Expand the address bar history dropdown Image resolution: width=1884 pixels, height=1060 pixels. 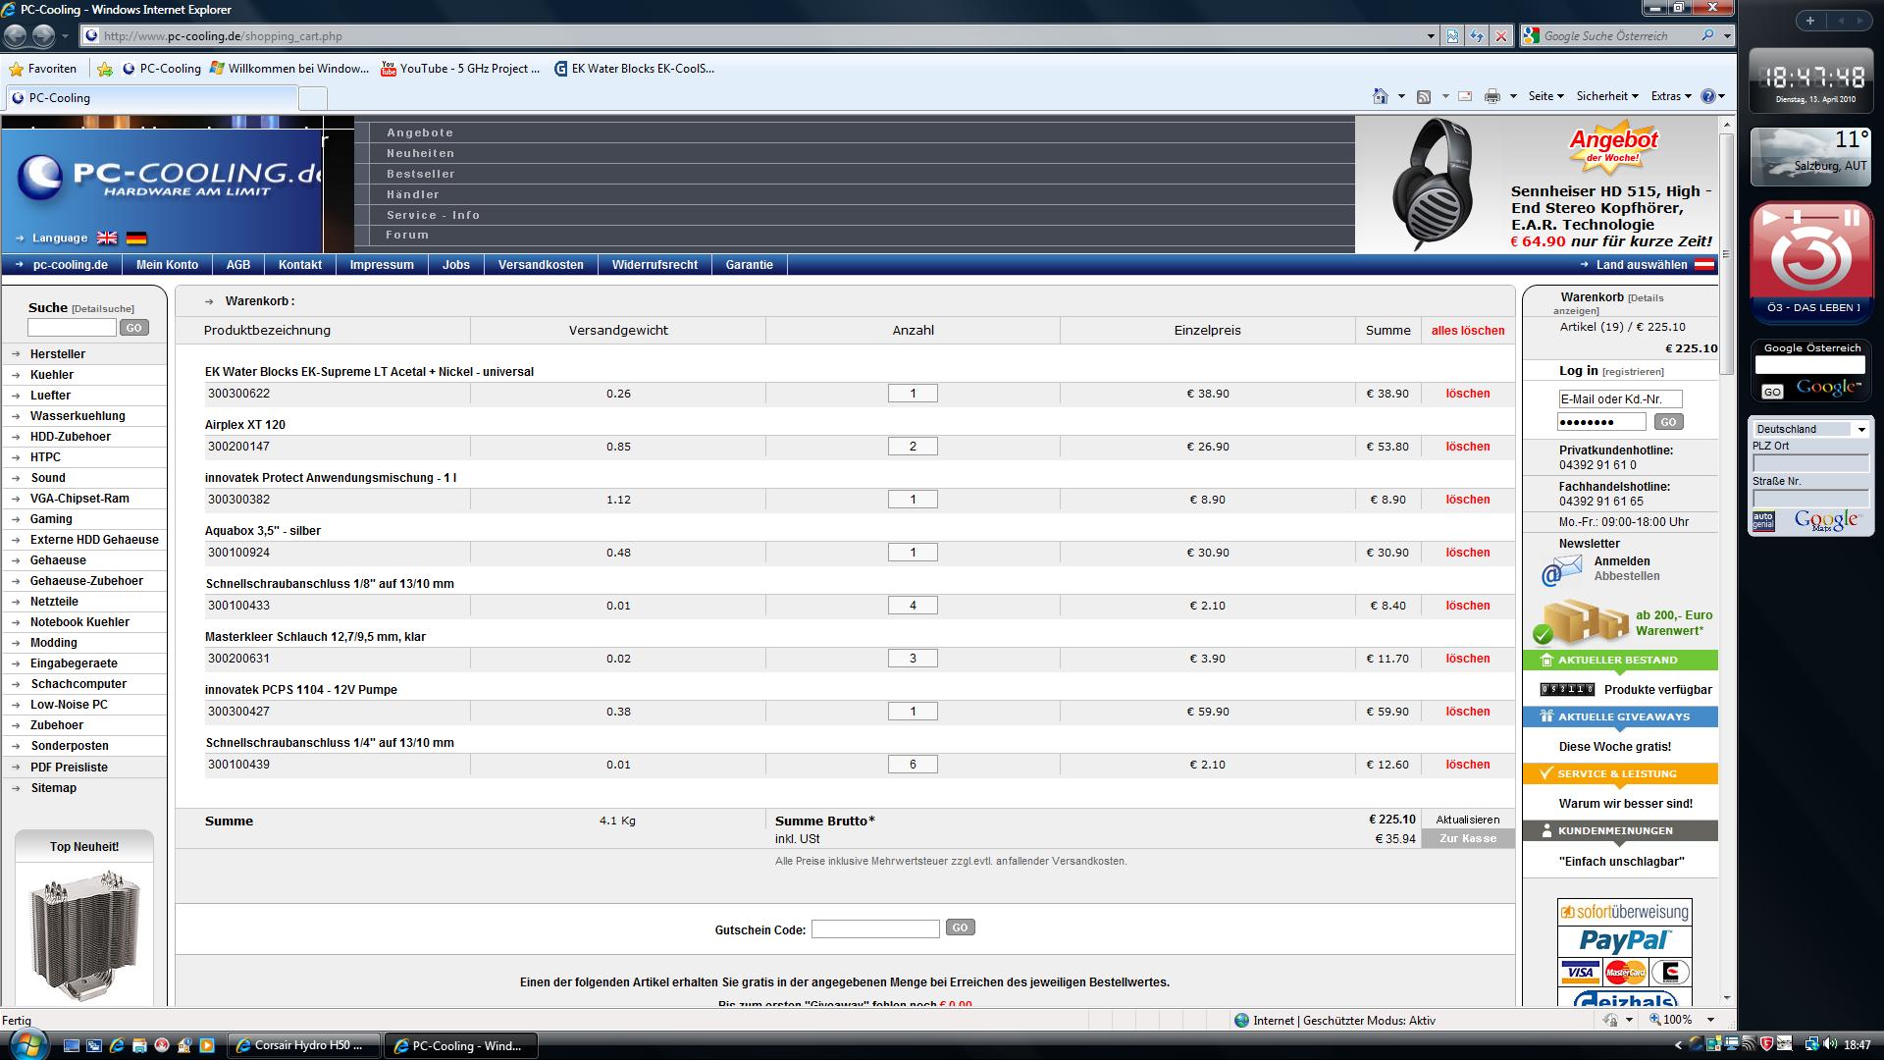1431,36
